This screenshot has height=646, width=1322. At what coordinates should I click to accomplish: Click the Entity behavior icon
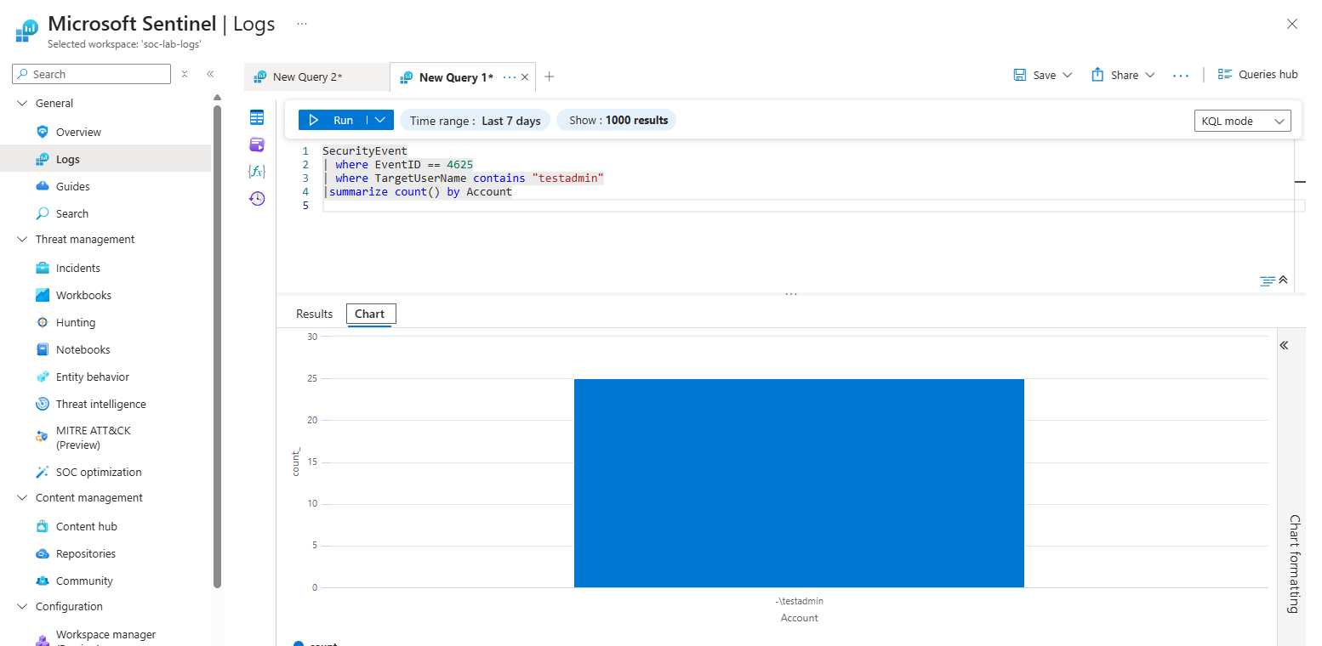(43, 377)
